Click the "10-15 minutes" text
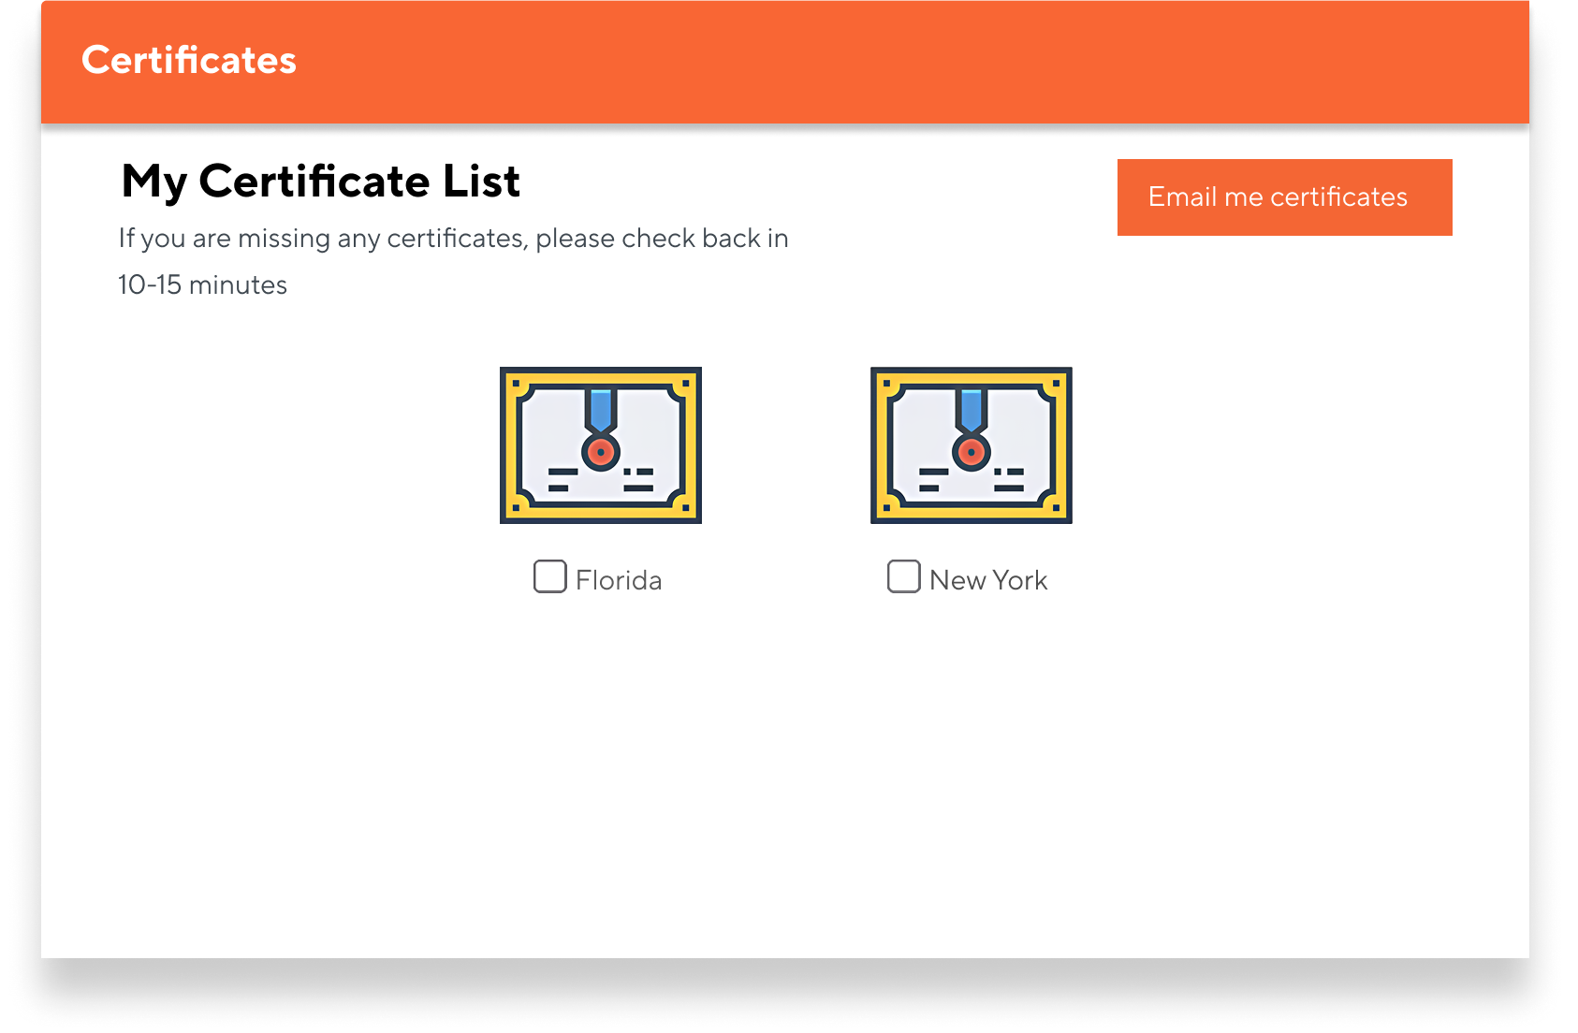This screenshot has width=1578, height=1033. (x=202, y=284)
